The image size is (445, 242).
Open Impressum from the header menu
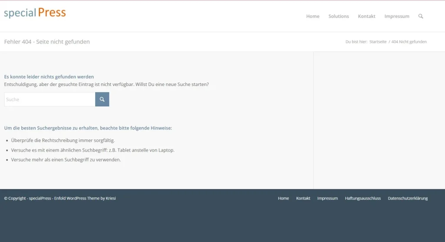[397, 17]
